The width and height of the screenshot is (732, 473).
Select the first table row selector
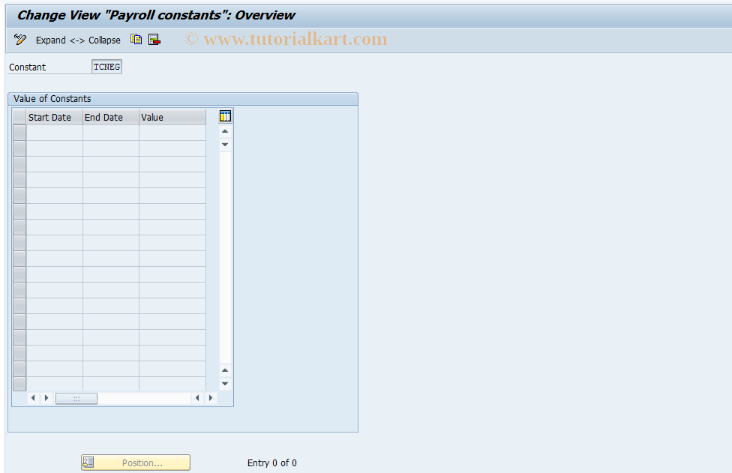coord(19,133)
